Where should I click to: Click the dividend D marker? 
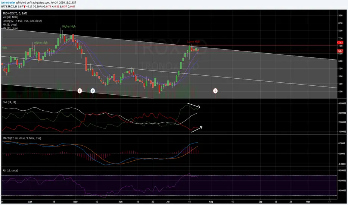point(93,91)
